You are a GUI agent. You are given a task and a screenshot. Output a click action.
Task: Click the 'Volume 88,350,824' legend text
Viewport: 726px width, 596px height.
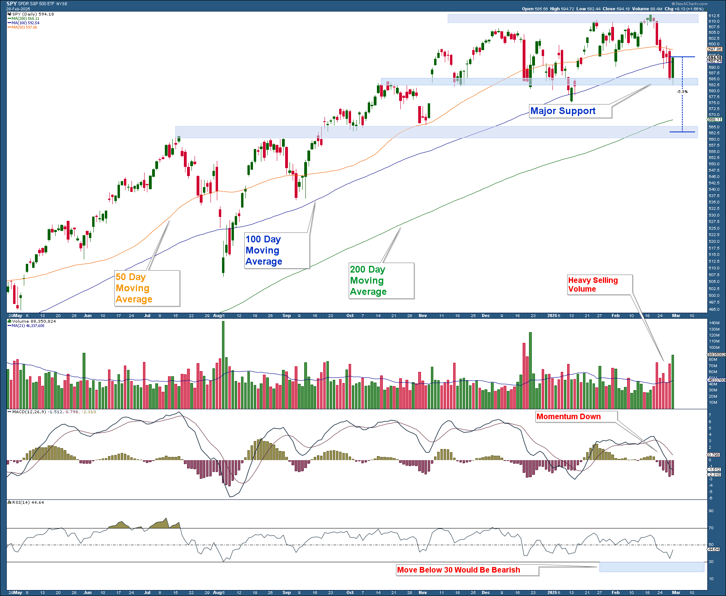click(x=34, y=321)
